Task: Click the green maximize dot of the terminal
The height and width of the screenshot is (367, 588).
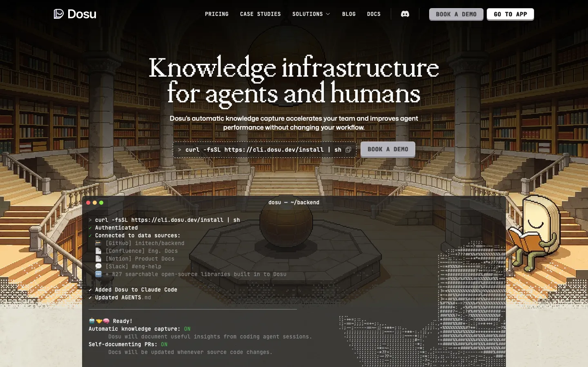Action: [x=101, y=203]
